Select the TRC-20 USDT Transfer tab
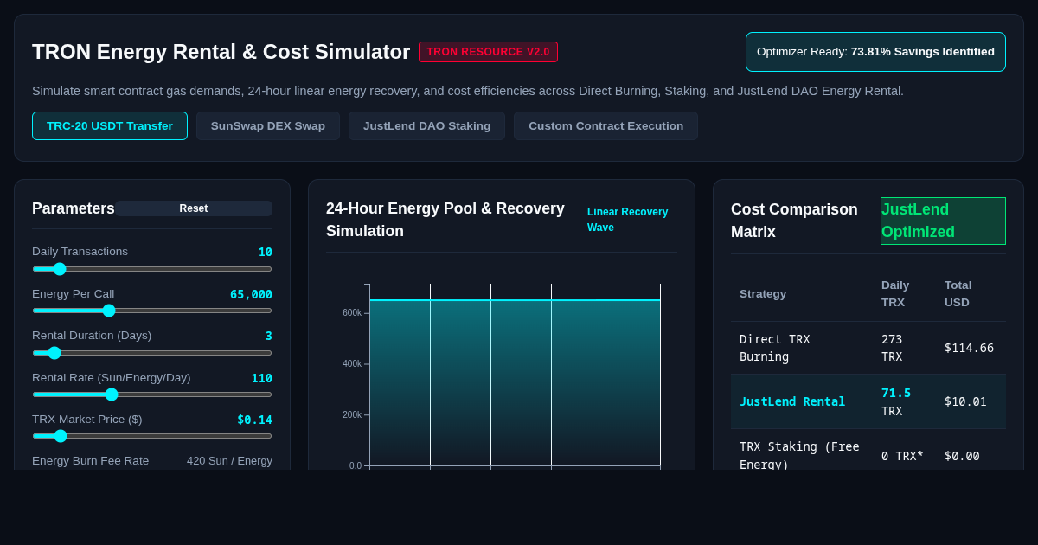This screenshot has height=545, width=1038. pos(110,125)
